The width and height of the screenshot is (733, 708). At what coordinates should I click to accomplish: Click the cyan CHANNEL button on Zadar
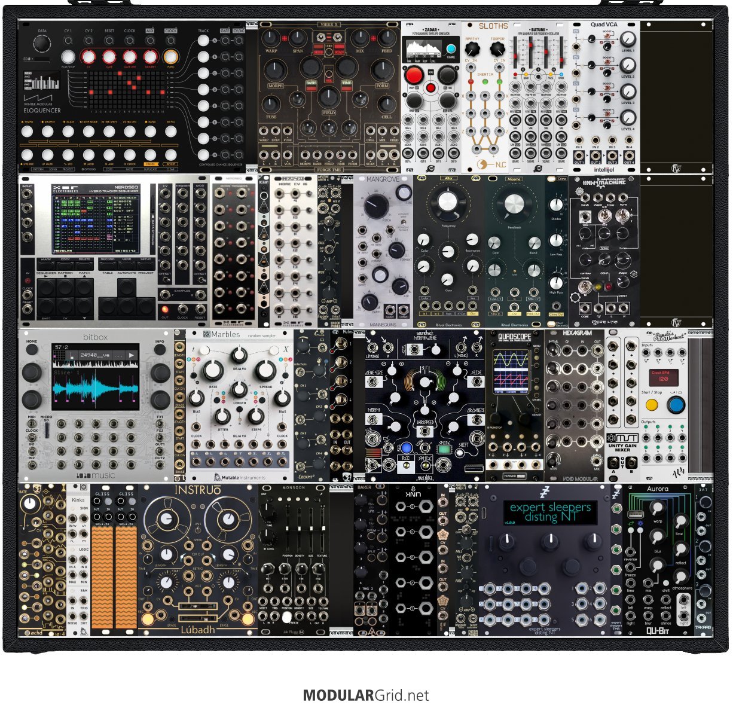[x=450, y=50]
